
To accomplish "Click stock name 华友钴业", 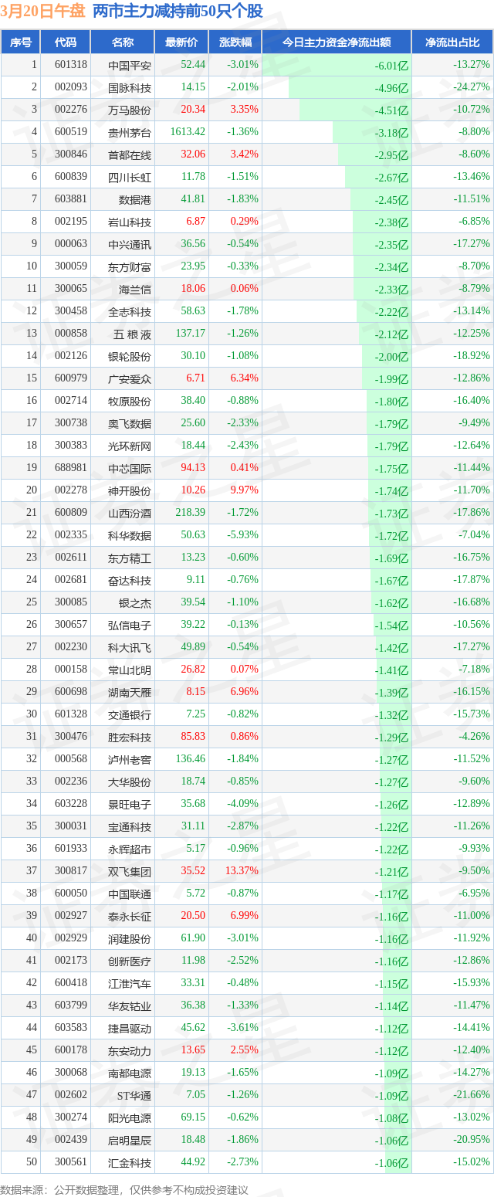I will coord(130,1005).
